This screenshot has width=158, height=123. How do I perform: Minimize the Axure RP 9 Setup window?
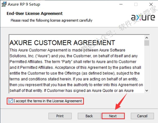click(x=121, y=4)
